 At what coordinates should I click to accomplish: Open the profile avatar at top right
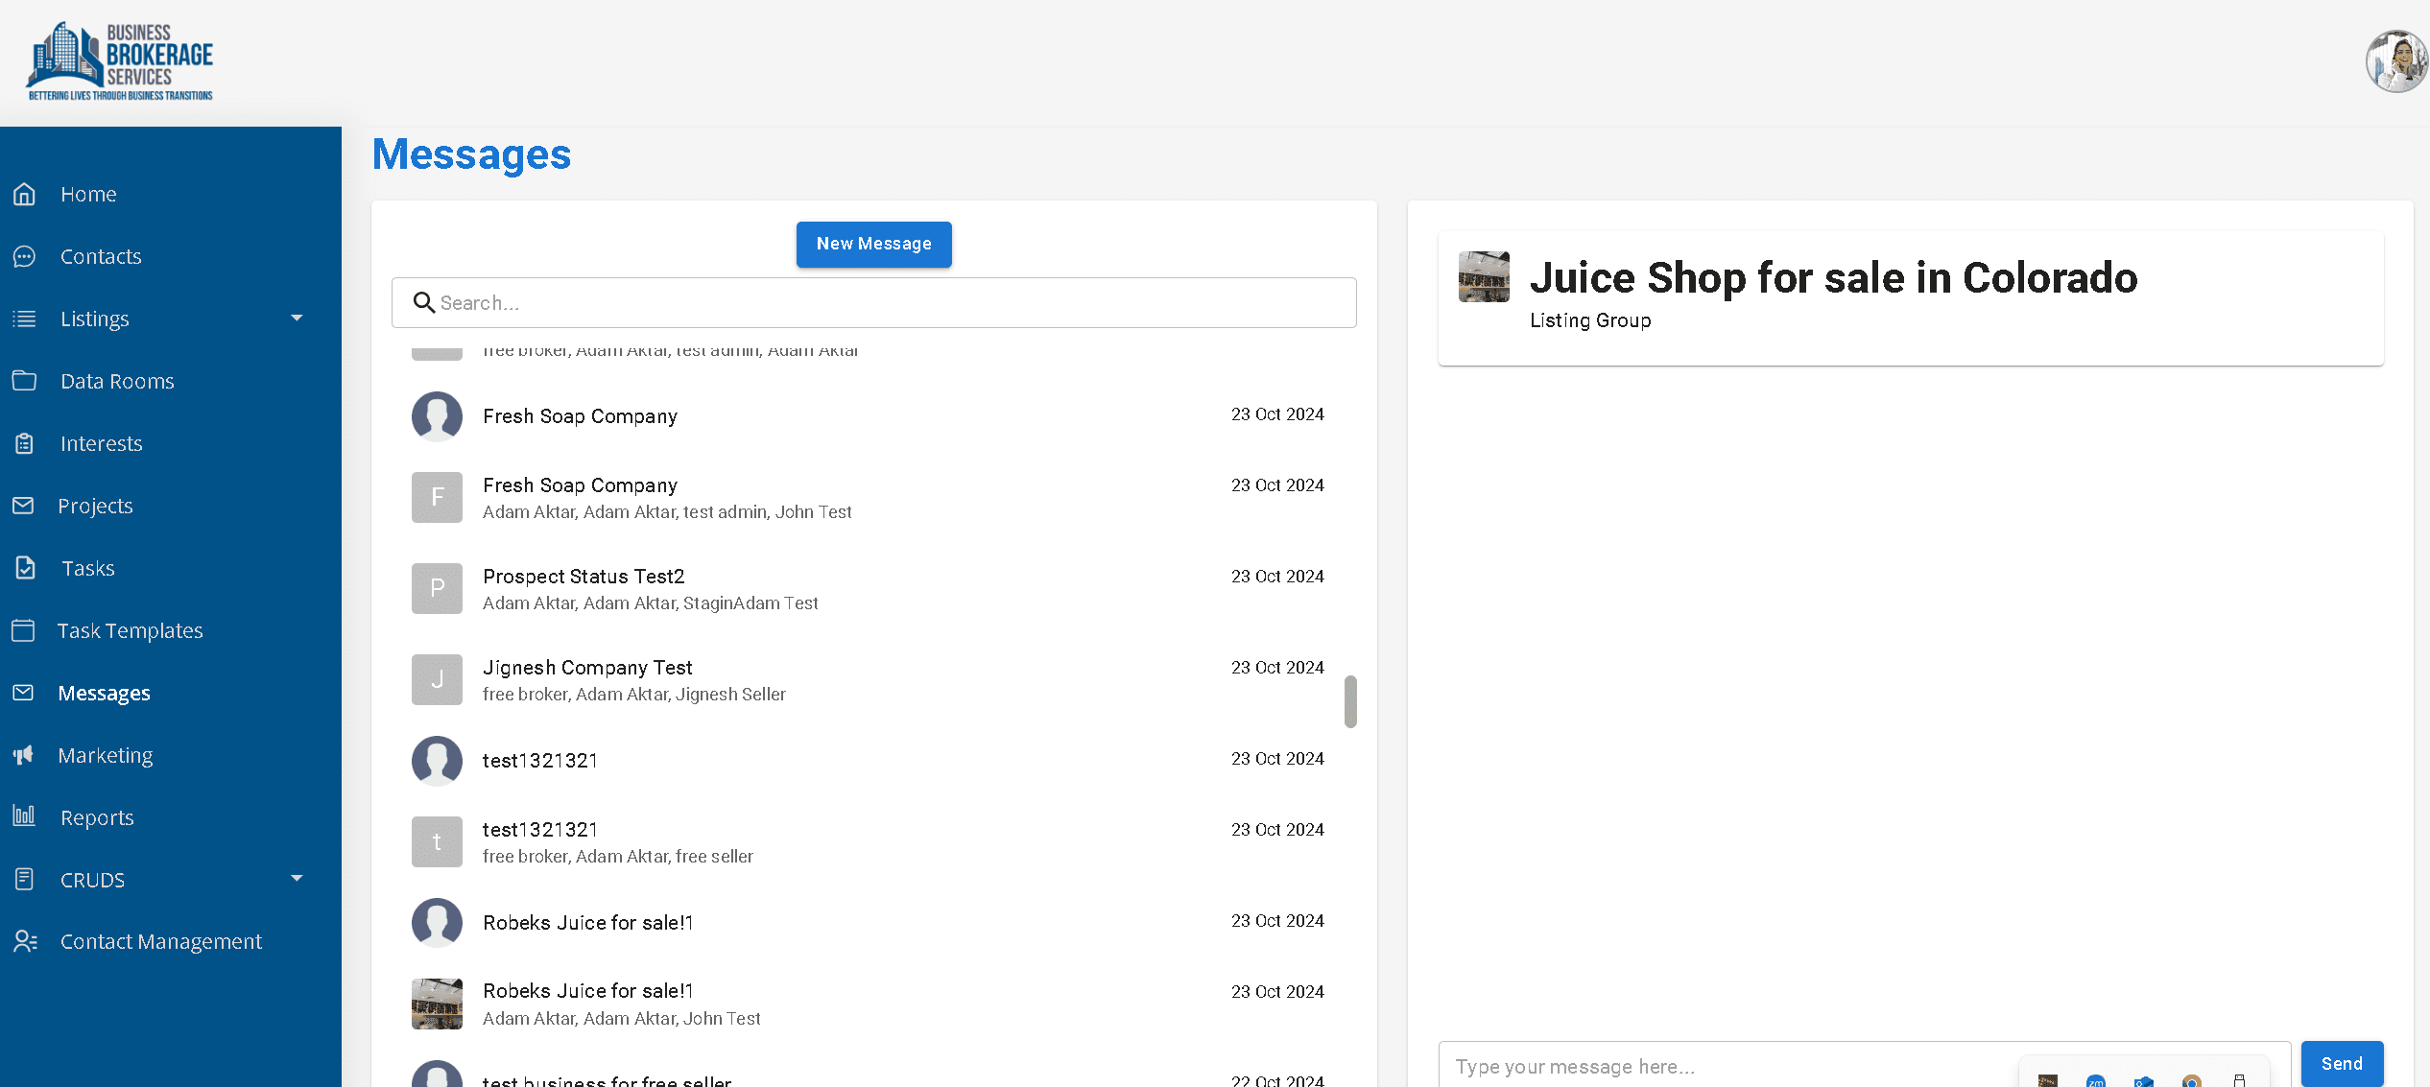tap(2396, 60)
